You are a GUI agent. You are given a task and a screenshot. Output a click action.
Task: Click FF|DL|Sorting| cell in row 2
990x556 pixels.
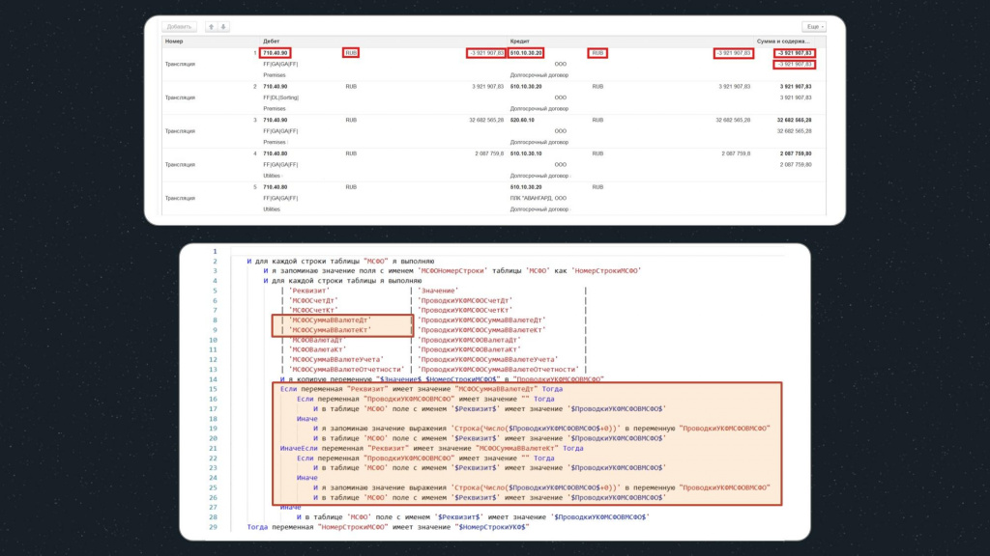[281, 97]
